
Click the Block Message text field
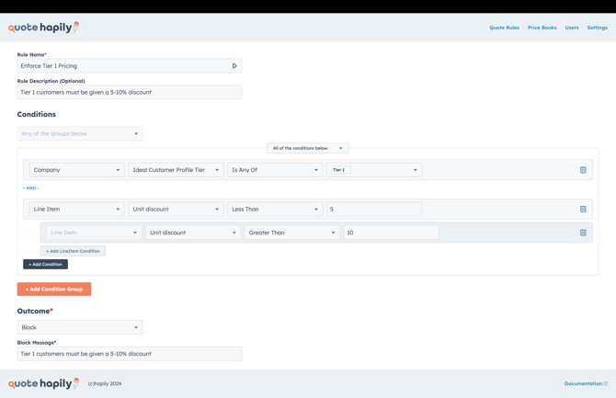click(130, 354)
